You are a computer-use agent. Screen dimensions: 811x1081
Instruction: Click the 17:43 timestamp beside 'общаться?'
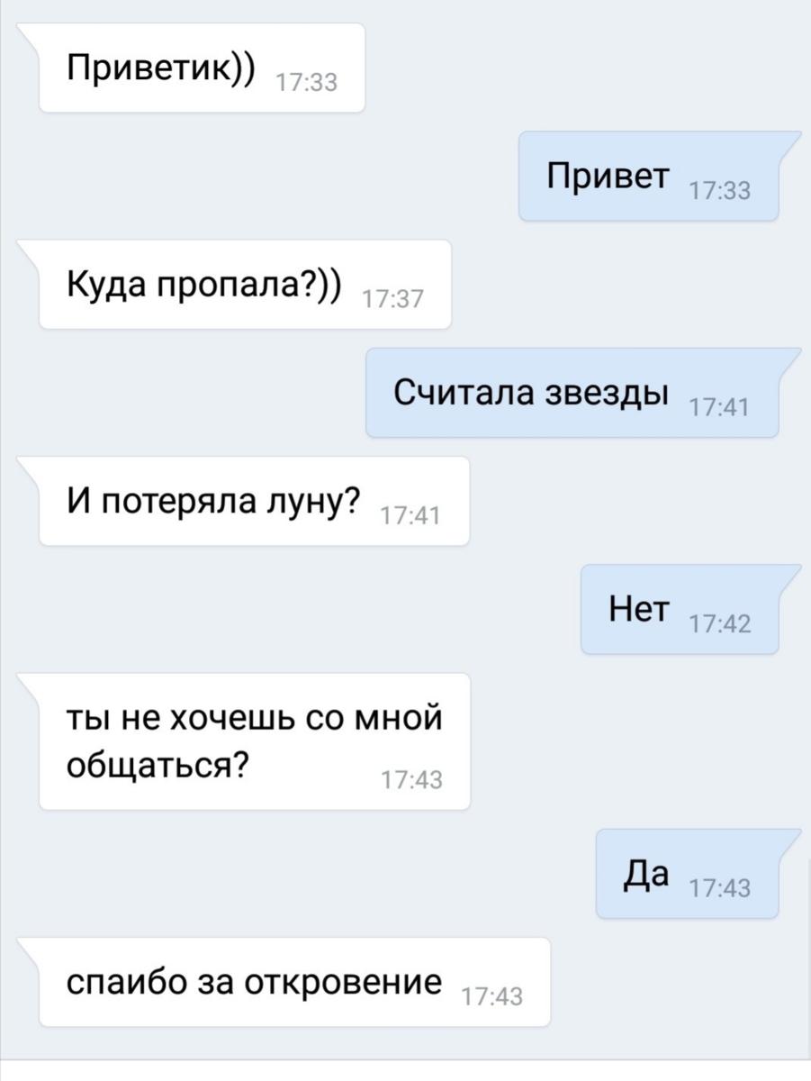[x=411, y=780]
